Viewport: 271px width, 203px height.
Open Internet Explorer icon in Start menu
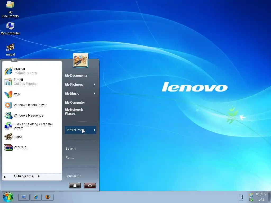point(8,71)
